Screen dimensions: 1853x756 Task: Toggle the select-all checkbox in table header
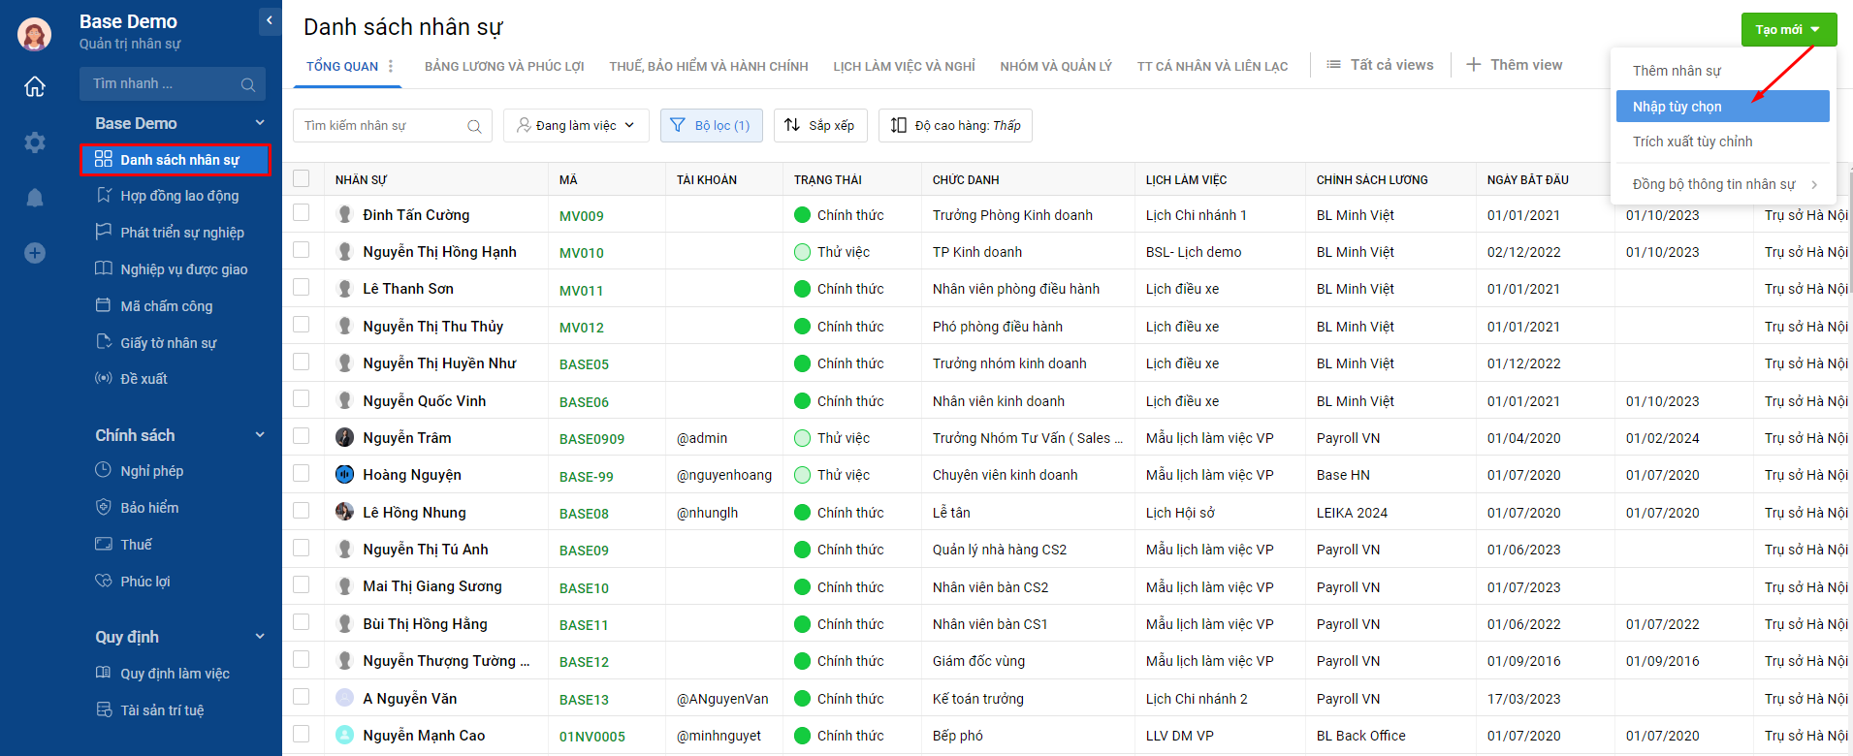302,178
